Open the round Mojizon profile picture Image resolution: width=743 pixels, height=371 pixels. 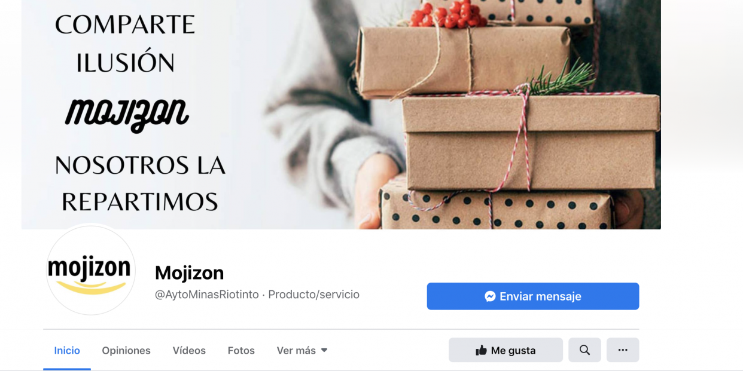click(x=91, y=270)
